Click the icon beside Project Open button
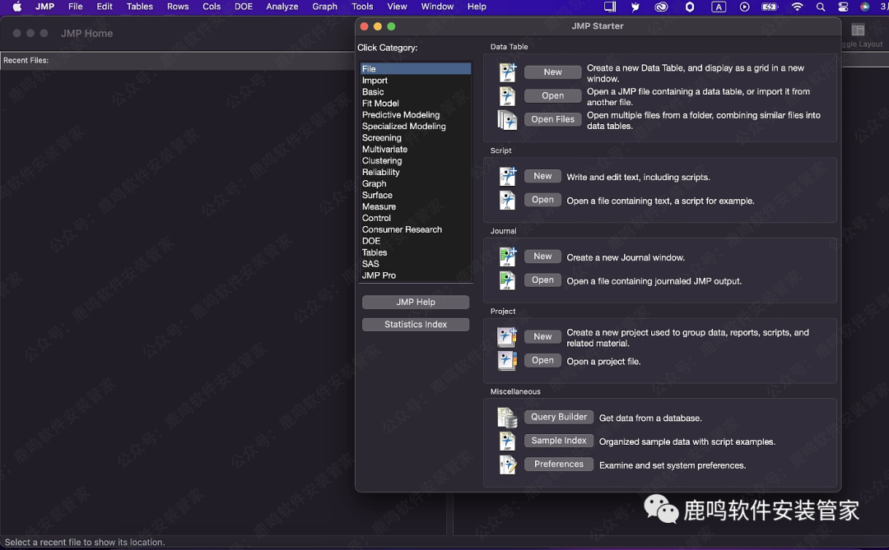The height and width of the screenshot is (550, 889). tap(507, 361)
